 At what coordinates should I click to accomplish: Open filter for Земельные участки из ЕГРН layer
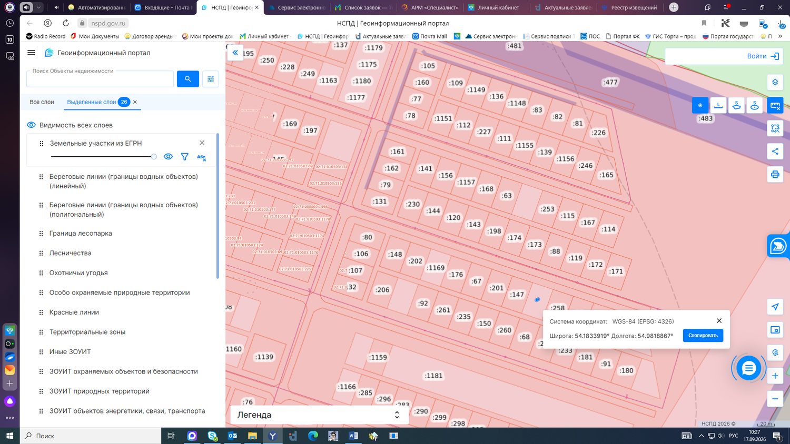184,157
